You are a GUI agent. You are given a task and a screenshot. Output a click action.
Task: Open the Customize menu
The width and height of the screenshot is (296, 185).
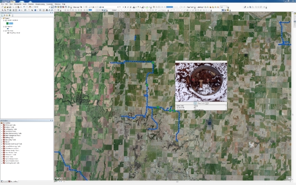pos(50,4)
